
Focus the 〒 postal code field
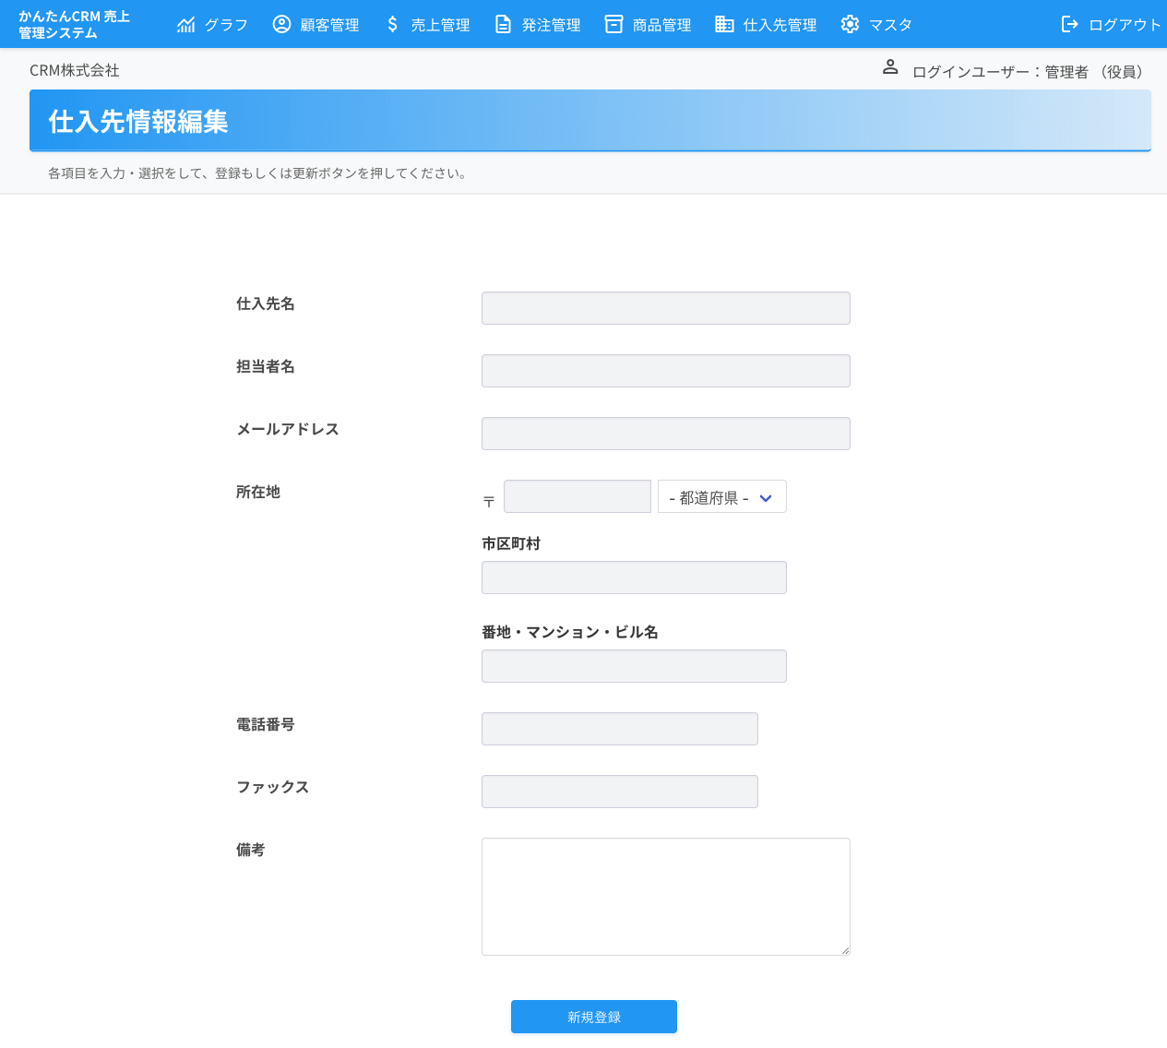577,496
